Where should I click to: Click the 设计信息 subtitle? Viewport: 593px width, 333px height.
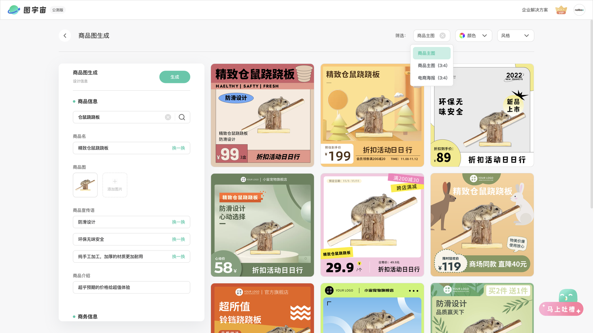tap(80, 81)
